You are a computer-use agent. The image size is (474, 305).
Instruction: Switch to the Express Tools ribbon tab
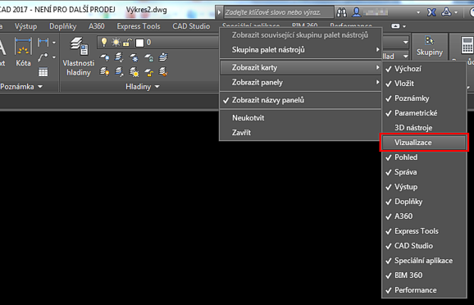click(x=139, y=26)
